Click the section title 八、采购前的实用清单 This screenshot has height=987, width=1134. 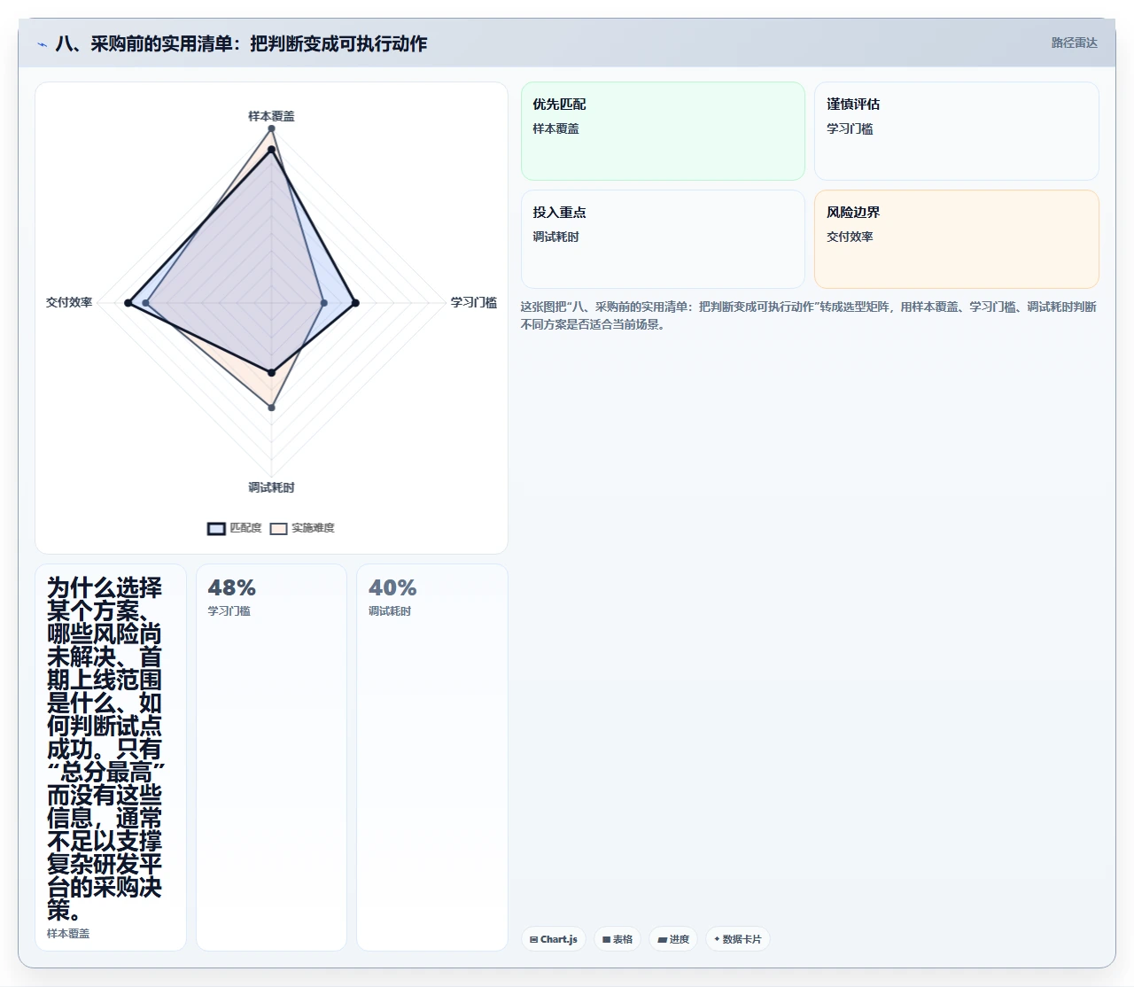click(241, 43)
